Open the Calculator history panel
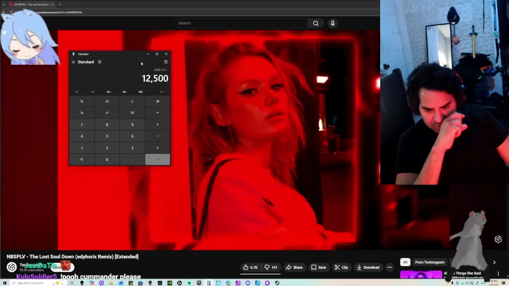 click(x=166, y=62)
